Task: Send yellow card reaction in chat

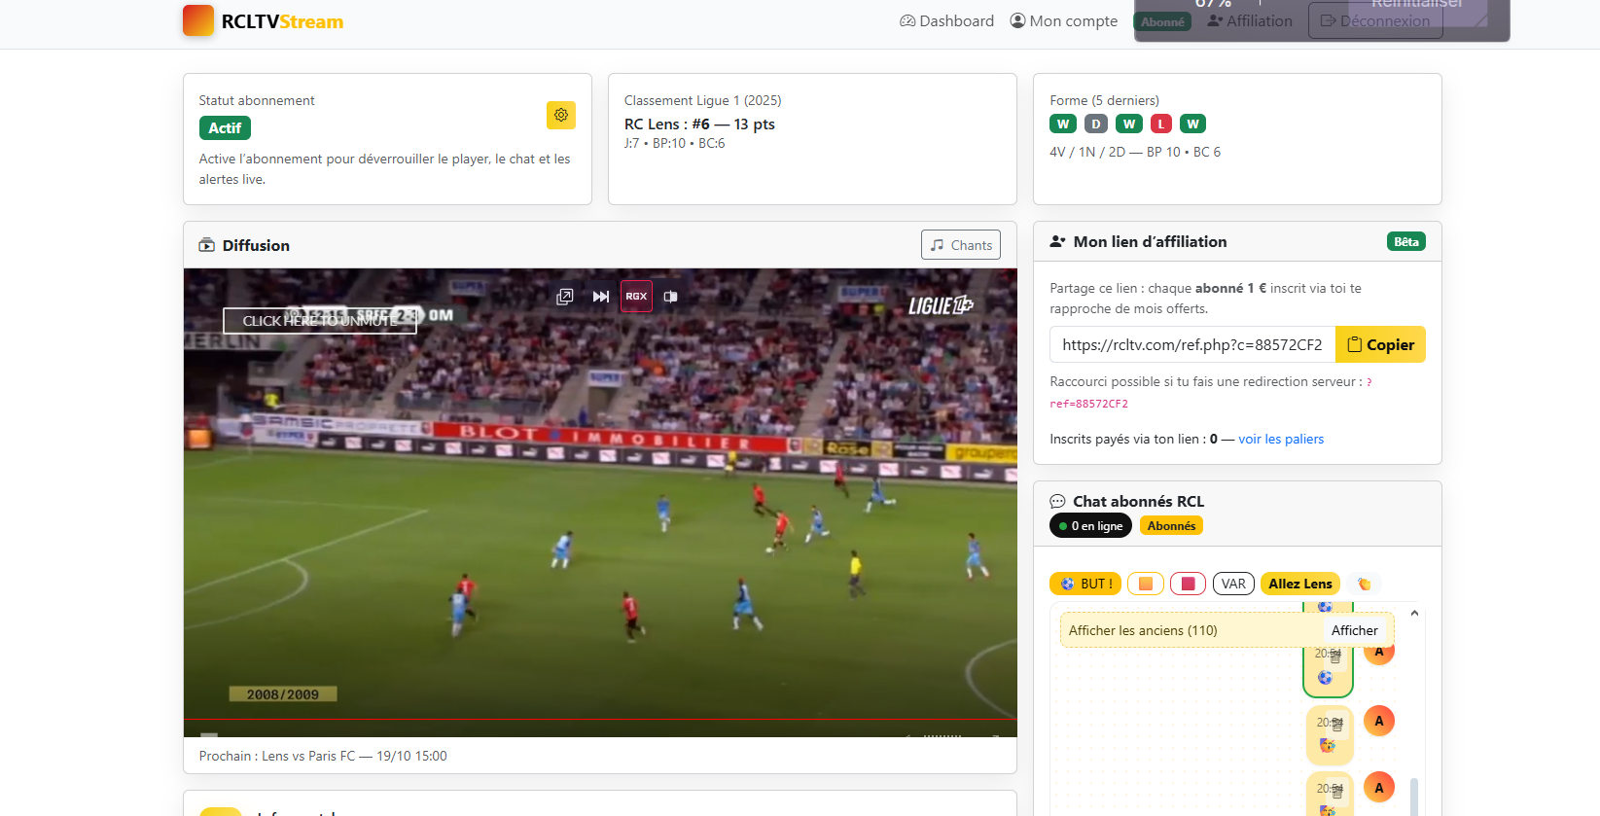Action: click(1145, 584)
